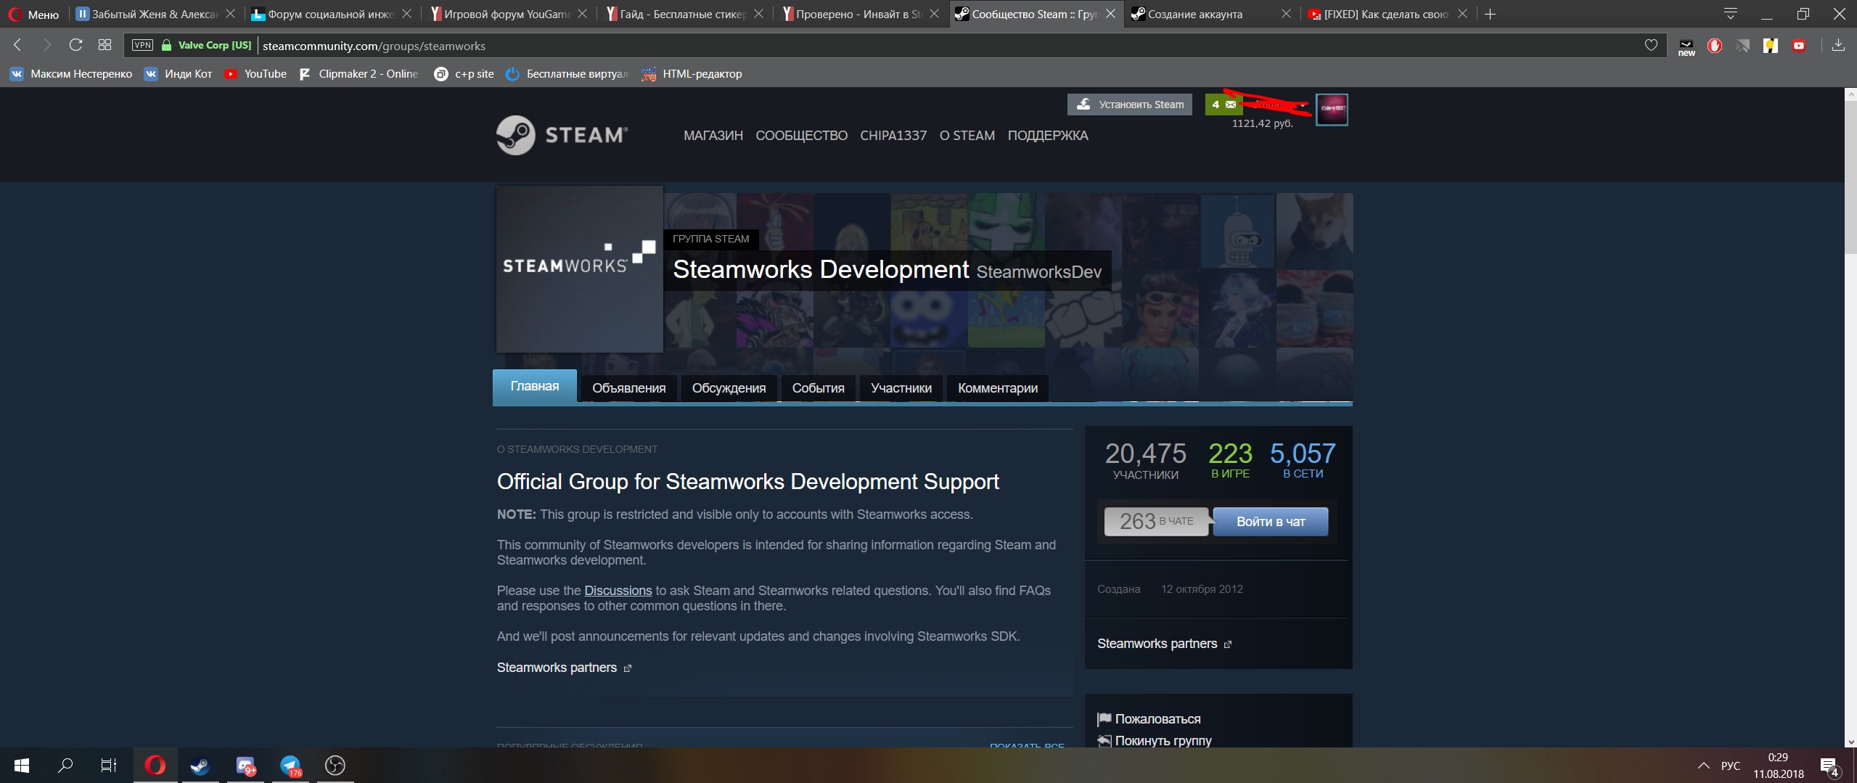Open the browser downloads icon

point(1838,45)
